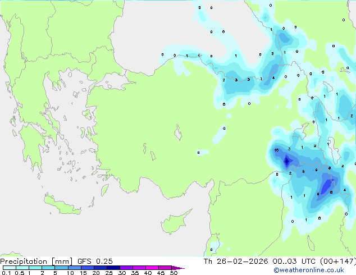Click the "Precipitation" title word

point(24,262)
